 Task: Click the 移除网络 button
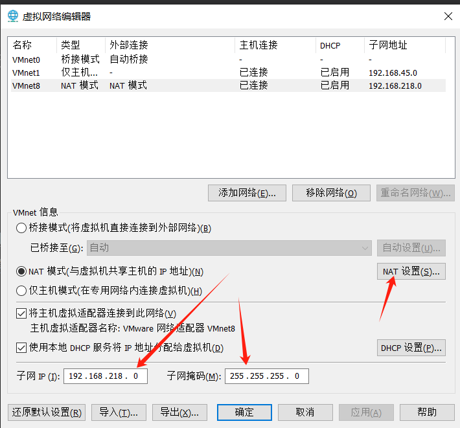coord(331,193)
